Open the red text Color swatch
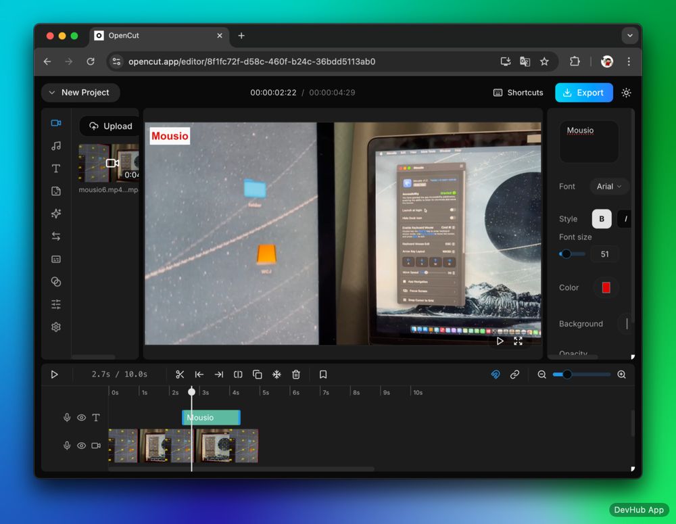This screenshot has width=676, height=524. (606, 287)
